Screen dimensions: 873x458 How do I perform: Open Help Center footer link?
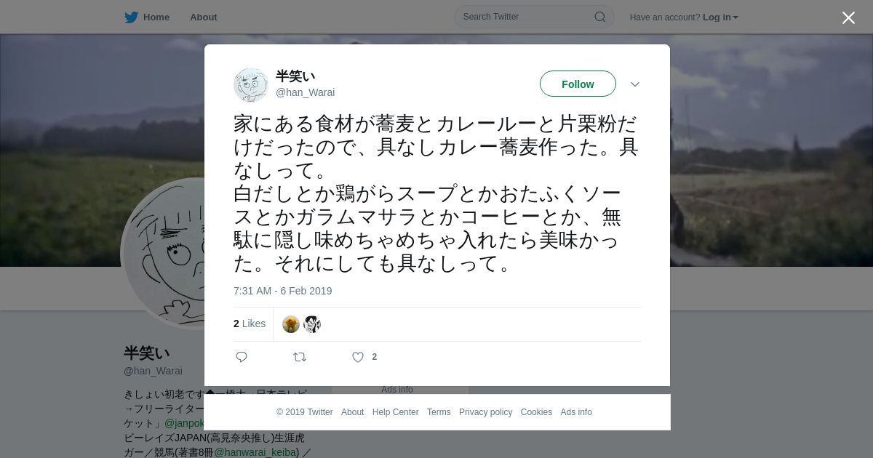point(395,412)
